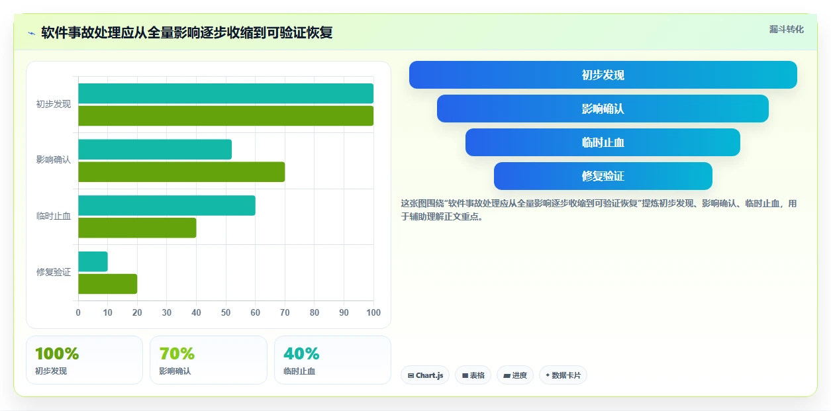Click the x-axis tick label 60
831x411 pixels.
tap(256, 313)
